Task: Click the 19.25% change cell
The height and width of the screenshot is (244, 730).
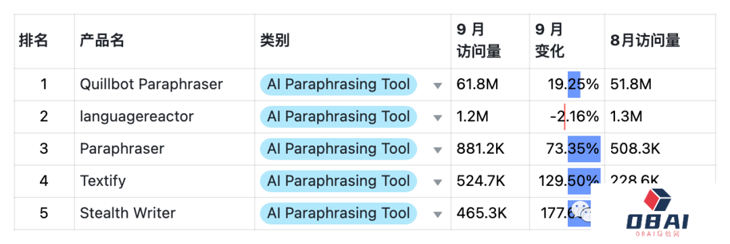Action: (567, 84)
